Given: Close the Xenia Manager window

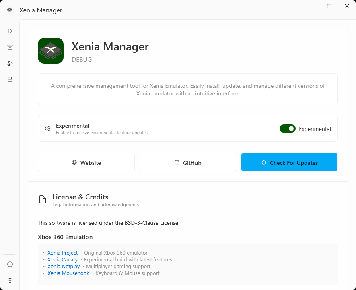Looking at the screenshot, I should pos(347,6).
